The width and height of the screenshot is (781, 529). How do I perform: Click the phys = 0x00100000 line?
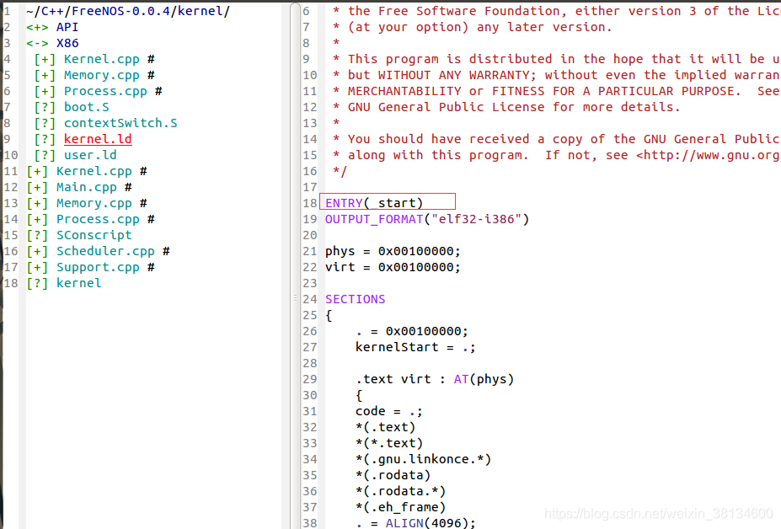click(393, 251)
